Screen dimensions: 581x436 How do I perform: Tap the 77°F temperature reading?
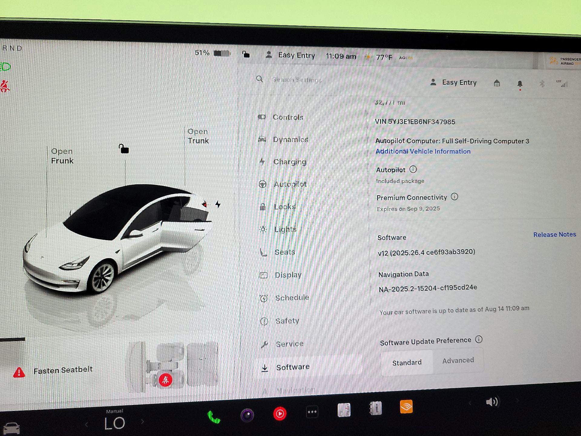pyautogui.click(x=384, y=57)
